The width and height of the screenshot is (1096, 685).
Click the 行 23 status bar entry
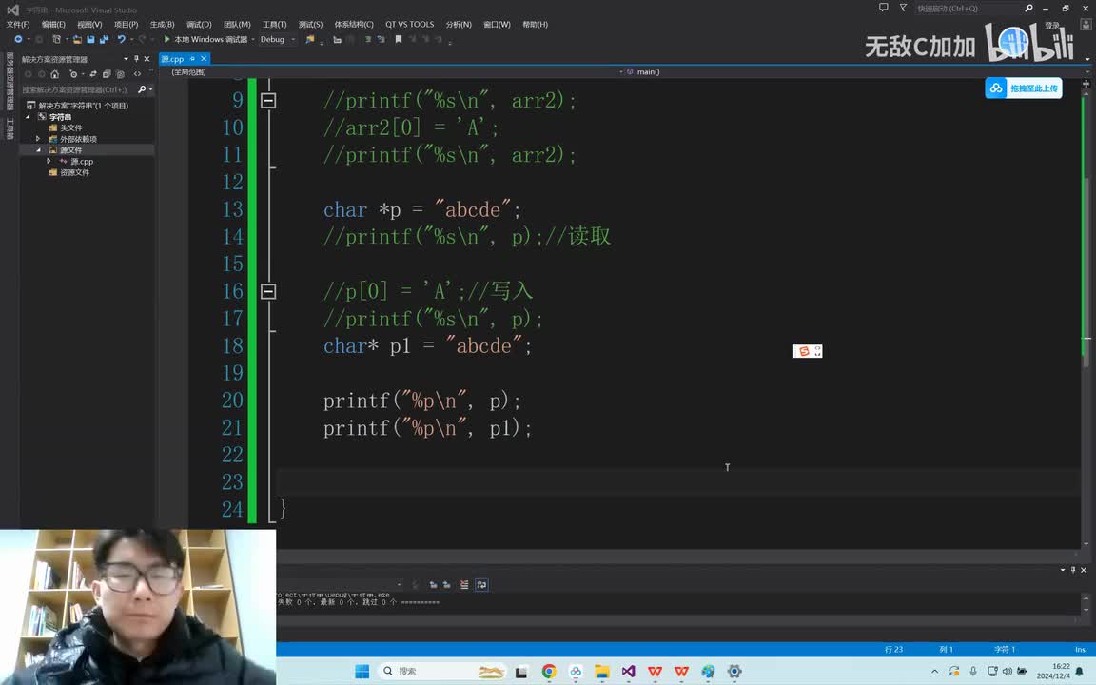coord(893,650)
